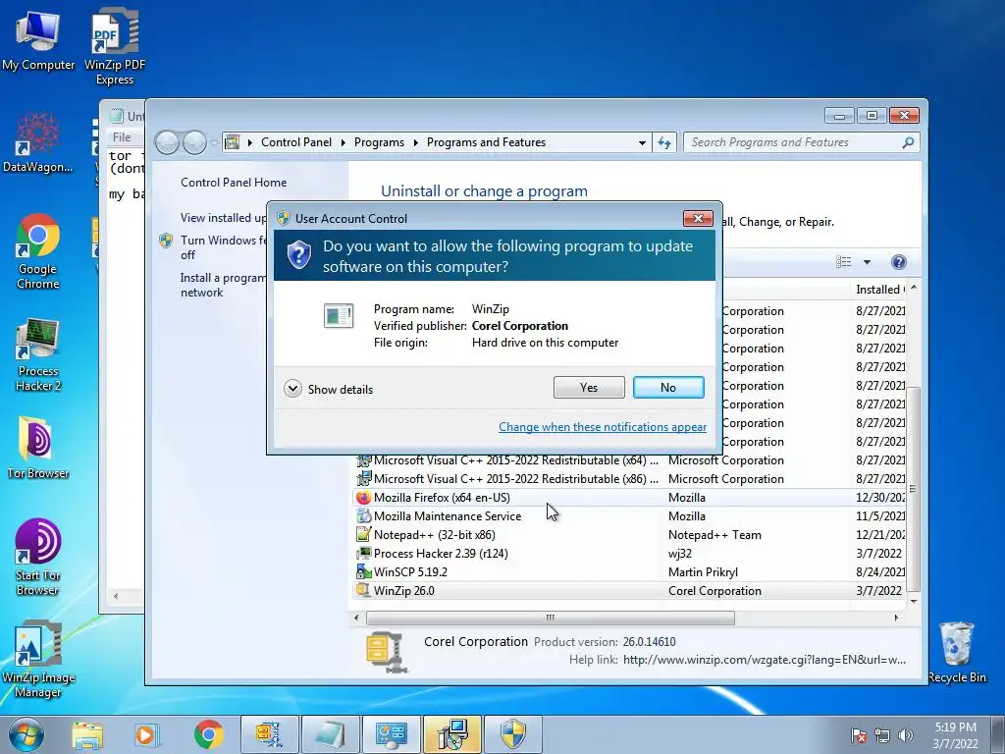Expand Show details in UAC dialog
This screenshot has height=754, width=1005.
328,389
